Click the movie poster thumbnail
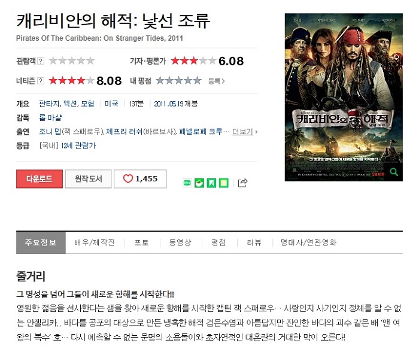 click(x=344, y=98)
